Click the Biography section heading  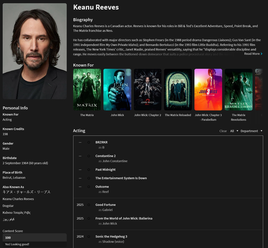(83, 20)
